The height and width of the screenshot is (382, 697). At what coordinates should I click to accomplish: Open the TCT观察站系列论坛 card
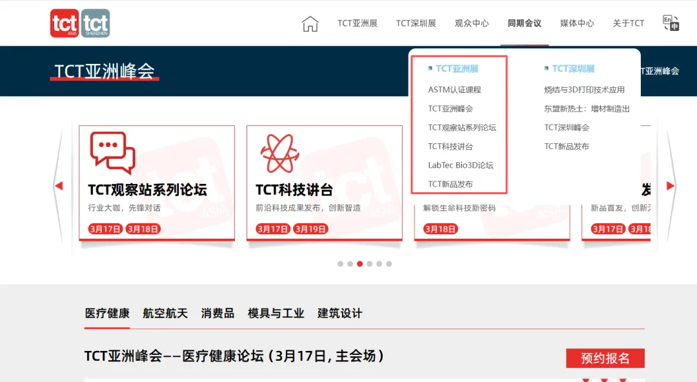(157, 183)
